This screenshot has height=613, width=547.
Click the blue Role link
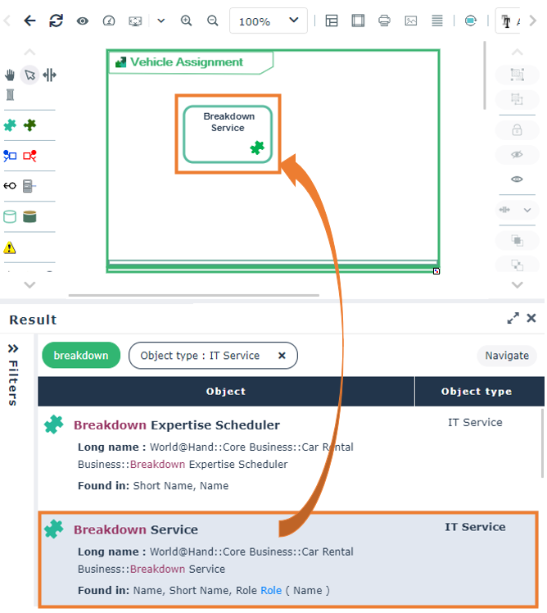point(271,590)
